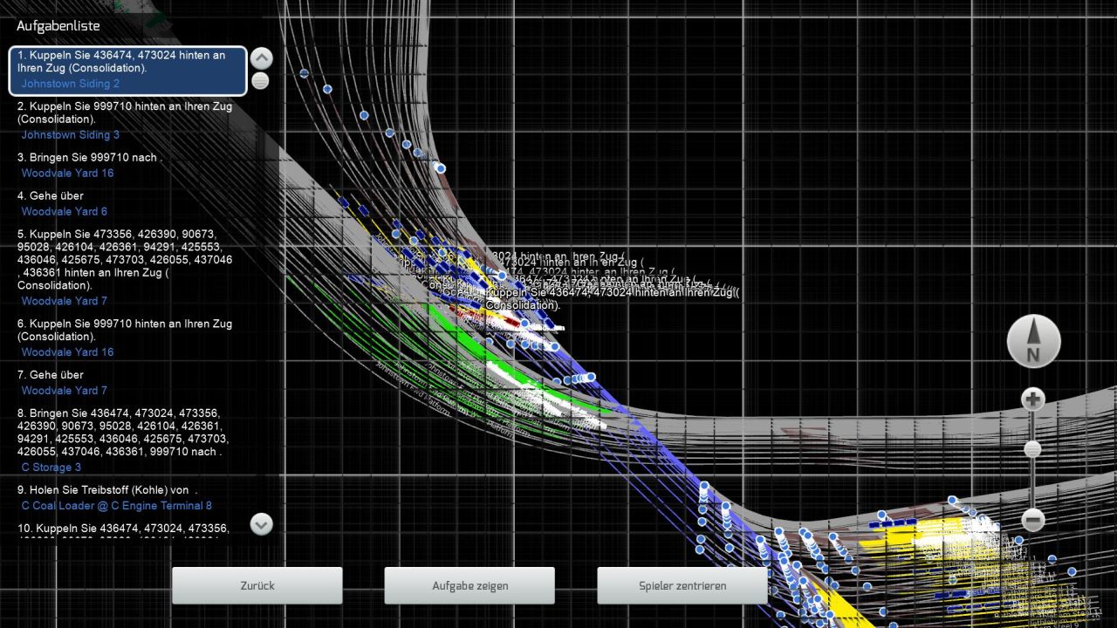
Task: Click the Spieler zentrieren button
Action: (x=682, y=585)
